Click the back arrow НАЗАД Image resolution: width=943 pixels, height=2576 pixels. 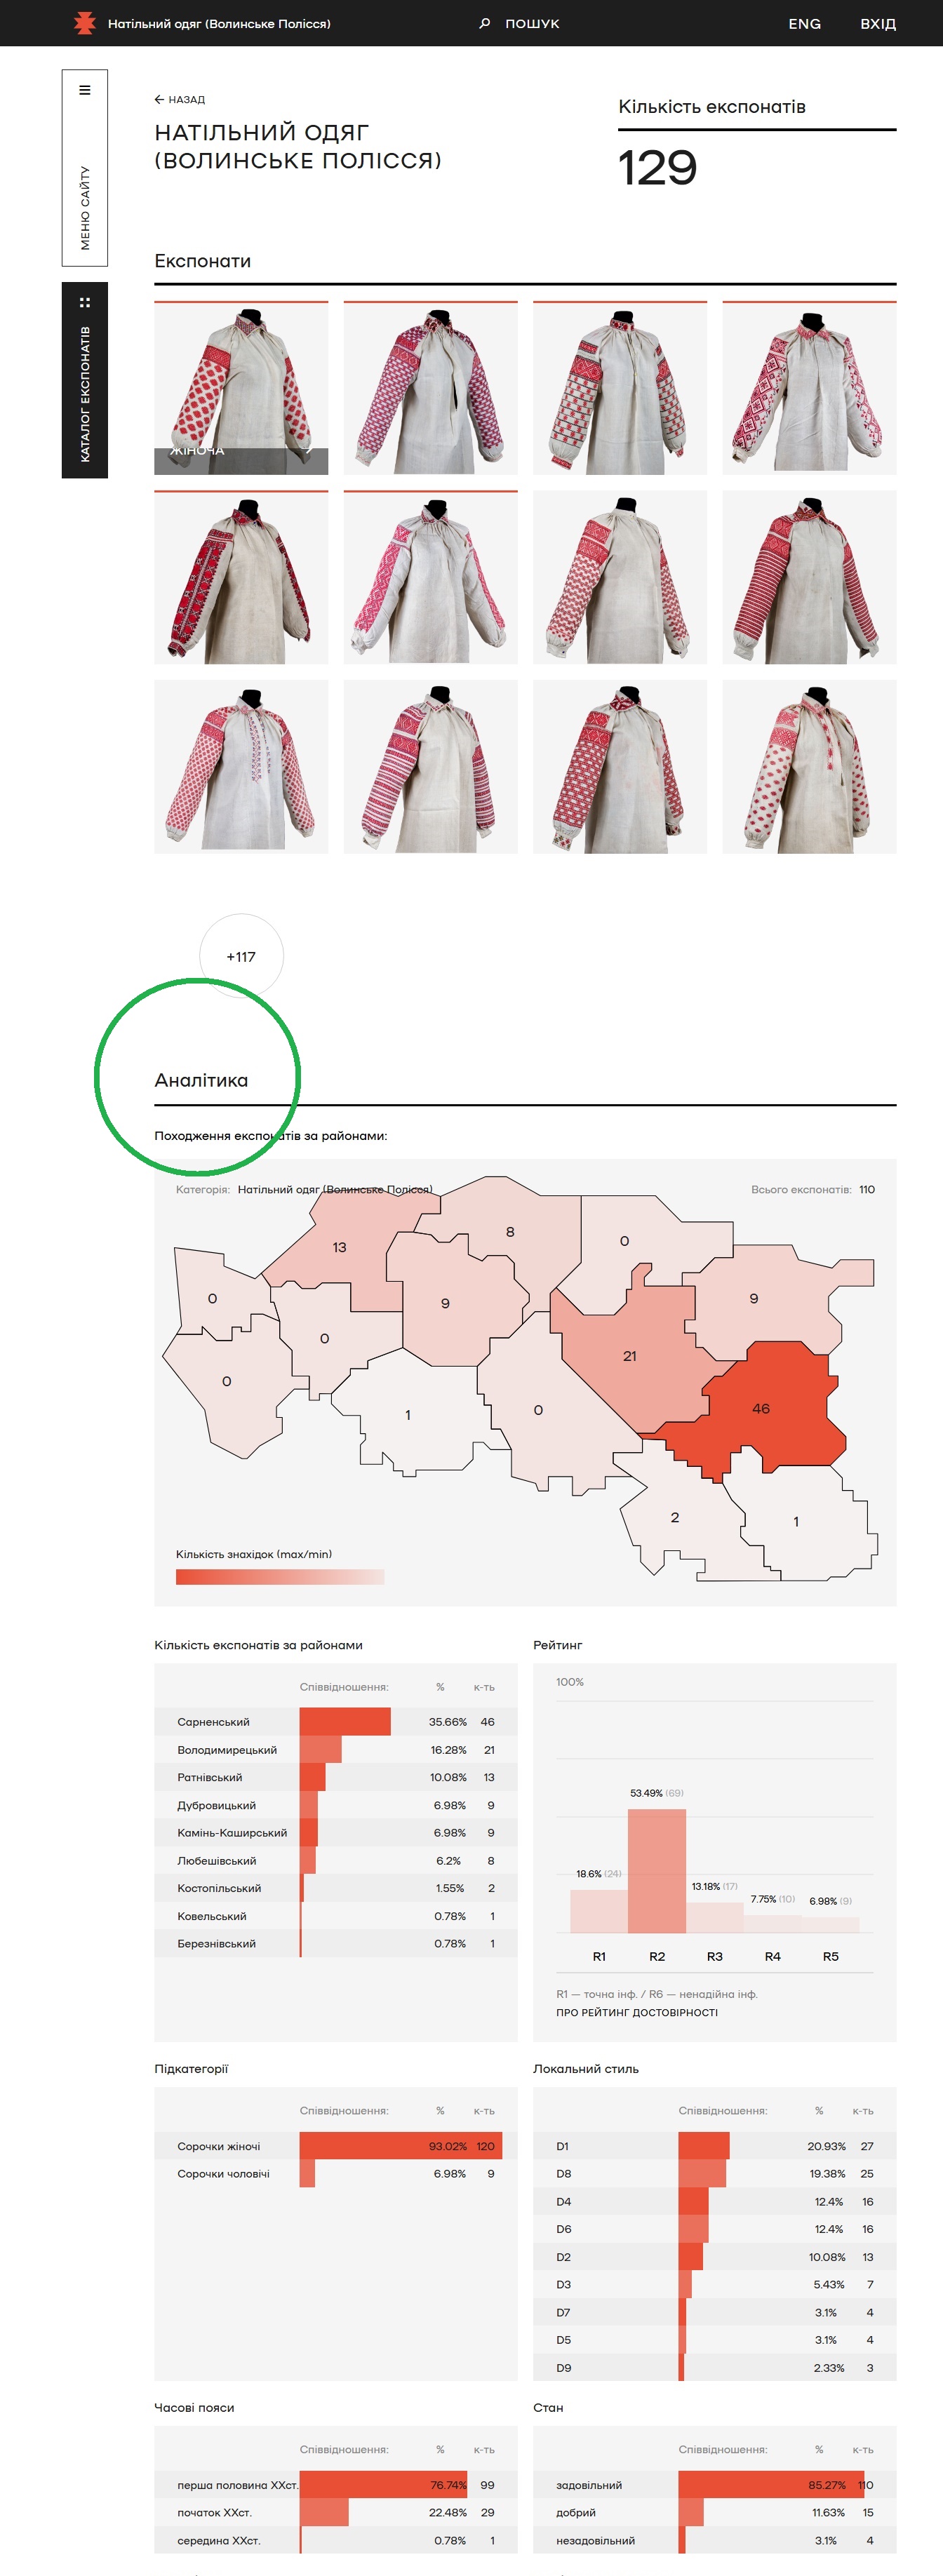click(180, 100)
